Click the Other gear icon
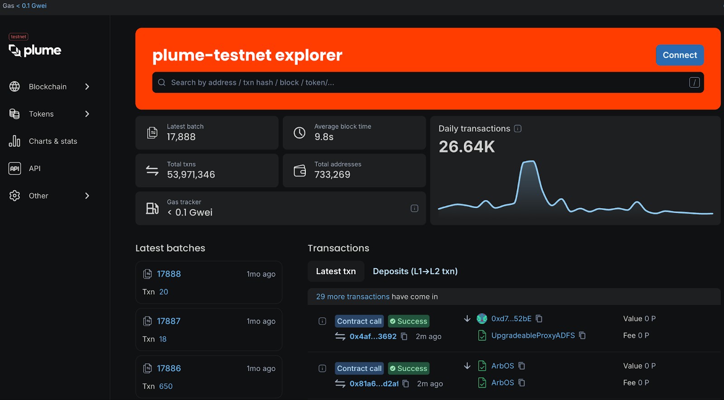The width and height of the screenshot is (724, 400). 14,195
